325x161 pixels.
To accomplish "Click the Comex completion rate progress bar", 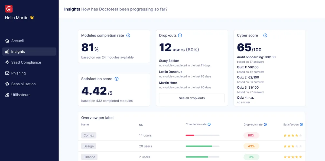I will [x=202, y=135].
